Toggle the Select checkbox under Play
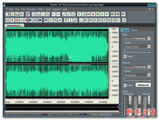The height and width of the screenshot is (120, 159). click(x=125, y=56)
